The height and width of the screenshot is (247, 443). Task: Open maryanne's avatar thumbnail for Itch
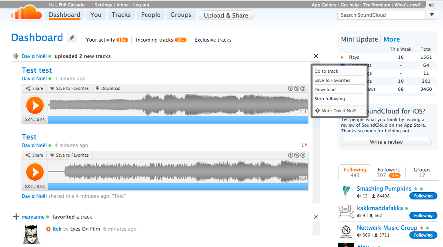pyautogui.click(x=31, y=234)
